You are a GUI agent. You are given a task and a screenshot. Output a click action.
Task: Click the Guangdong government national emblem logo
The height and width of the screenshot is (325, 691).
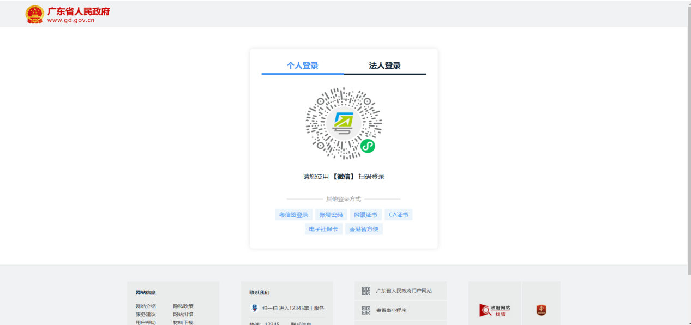pos(34,14)
